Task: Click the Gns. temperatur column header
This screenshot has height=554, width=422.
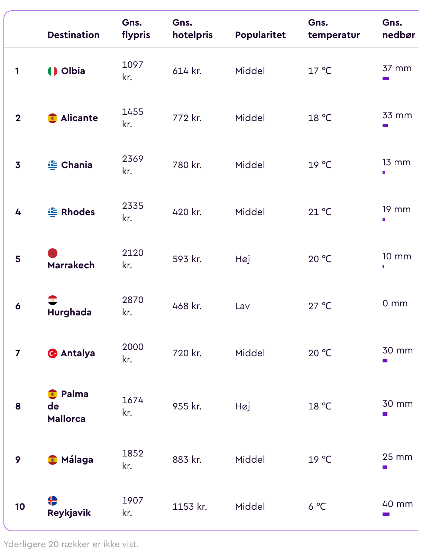Action: coord(334,29)
